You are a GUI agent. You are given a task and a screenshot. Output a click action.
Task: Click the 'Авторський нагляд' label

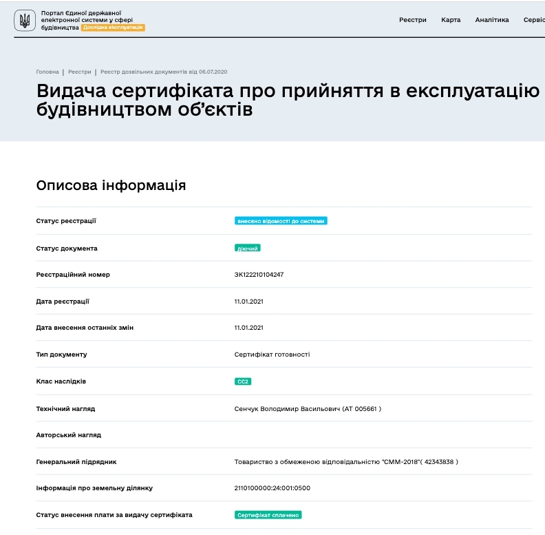69,435
